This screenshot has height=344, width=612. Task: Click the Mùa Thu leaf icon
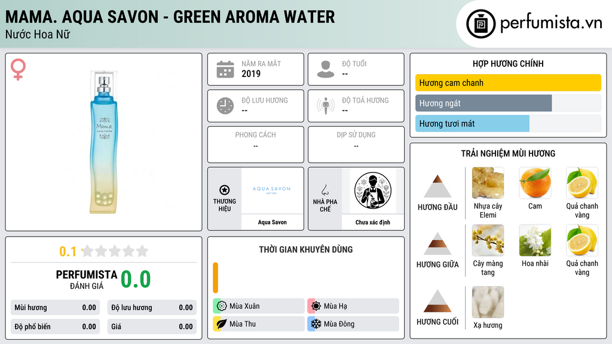click(222, 324)
